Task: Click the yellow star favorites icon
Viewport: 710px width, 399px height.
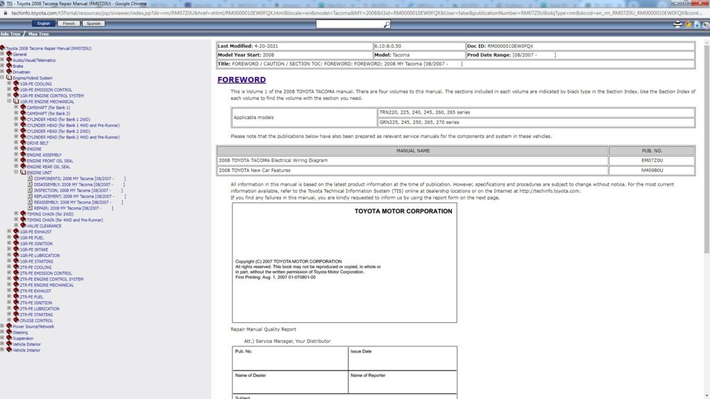Action: pyautogui.click(x=688, y=24)
